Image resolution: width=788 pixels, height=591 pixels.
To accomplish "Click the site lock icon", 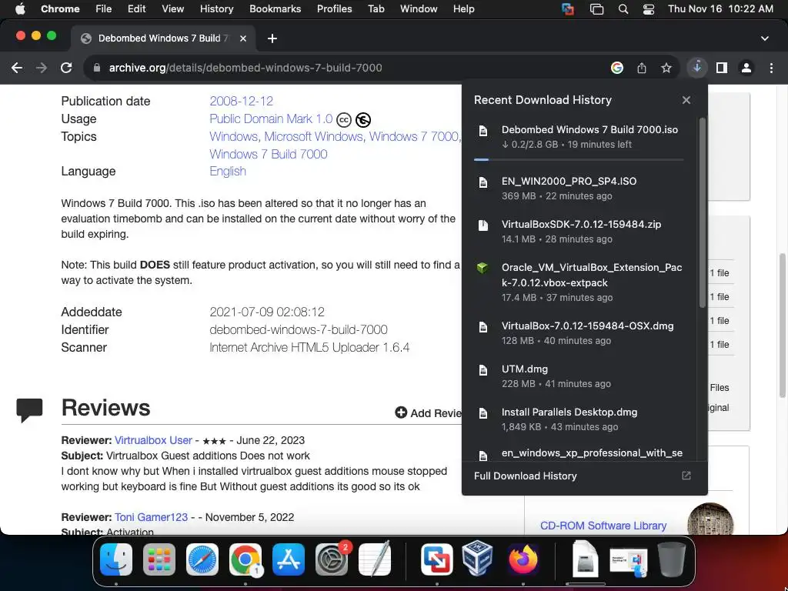I will [x=97, y=68].
